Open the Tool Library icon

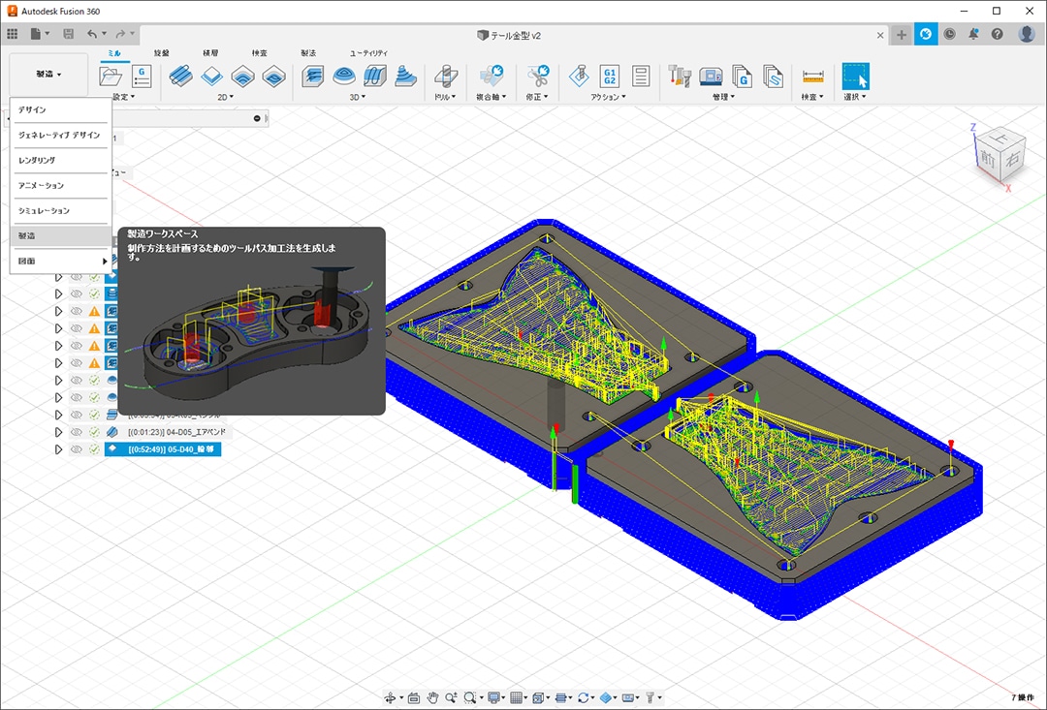click(680, 77)
